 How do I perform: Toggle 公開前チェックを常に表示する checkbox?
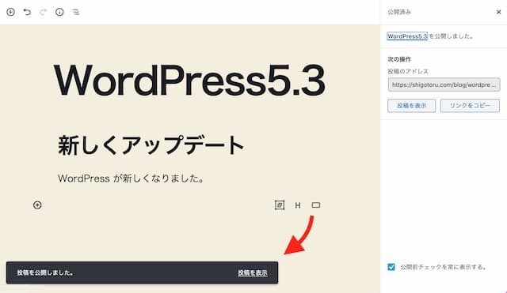coord(391,267)
